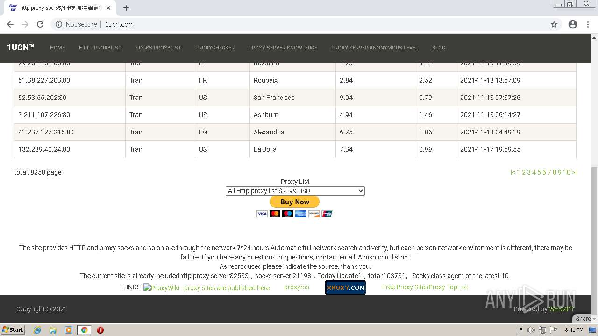Open HTTP PROXYLIST in the navbar
598x336 pixels.
click(100, 48)
